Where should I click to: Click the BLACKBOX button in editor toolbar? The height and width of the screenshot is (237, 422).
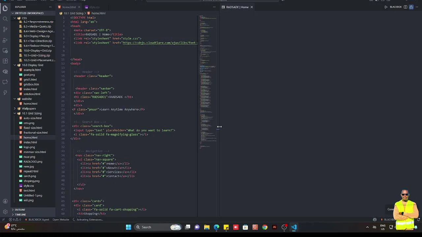[x=396, y=7]
